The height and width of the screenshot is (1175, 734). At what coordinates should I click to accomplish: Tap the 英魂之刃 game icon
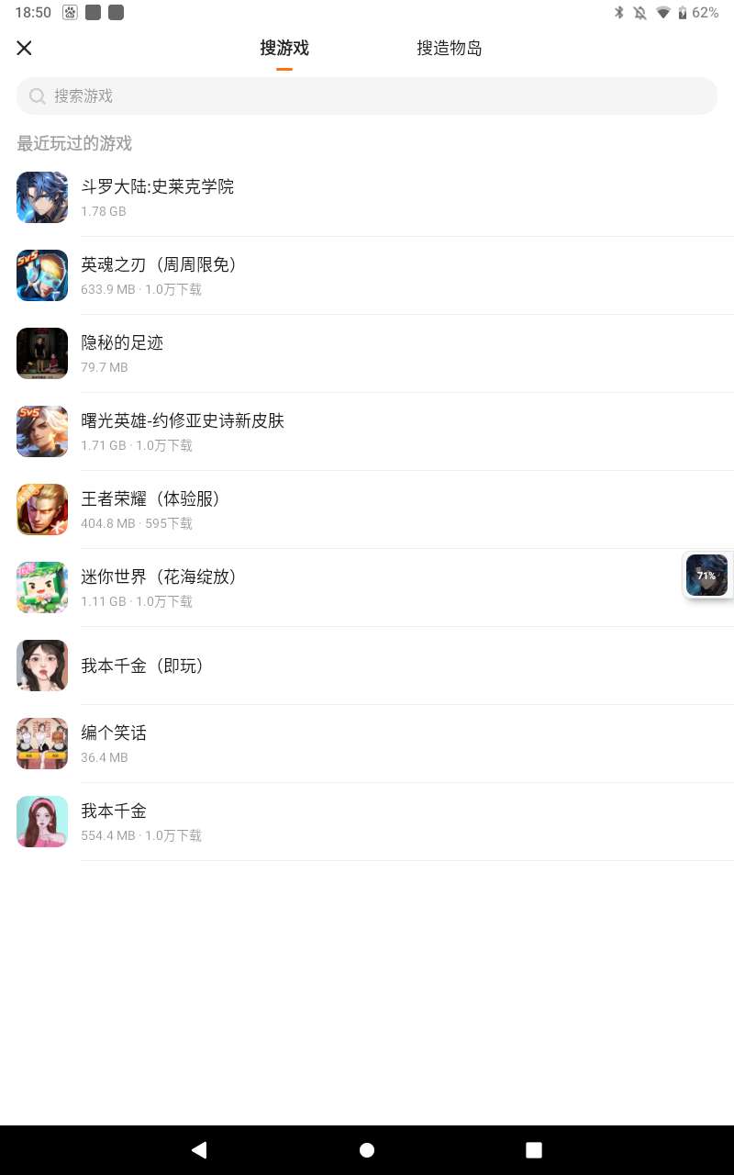(42, 275)
